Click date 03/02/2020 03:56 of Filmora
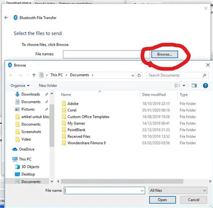 [x=156, y=143]
